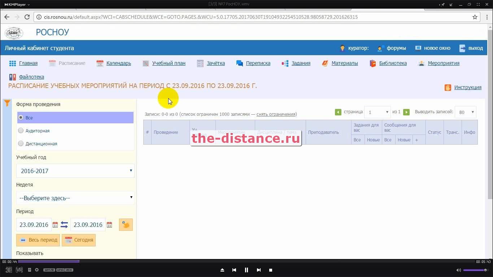Bookmark page with star icon
This screenshot has width=493, height=277.
point(475,17)
